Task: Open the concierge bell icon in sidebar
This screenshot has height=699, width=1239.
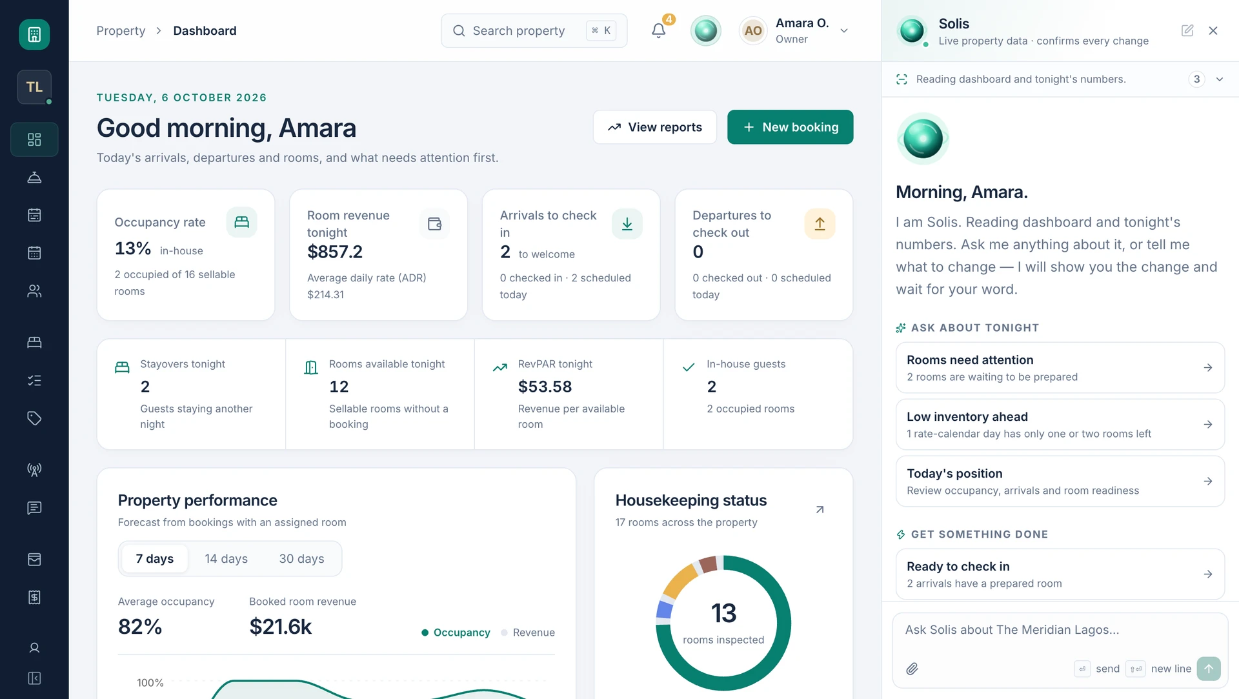Action: pyautogui.click(x=34, y=177)
